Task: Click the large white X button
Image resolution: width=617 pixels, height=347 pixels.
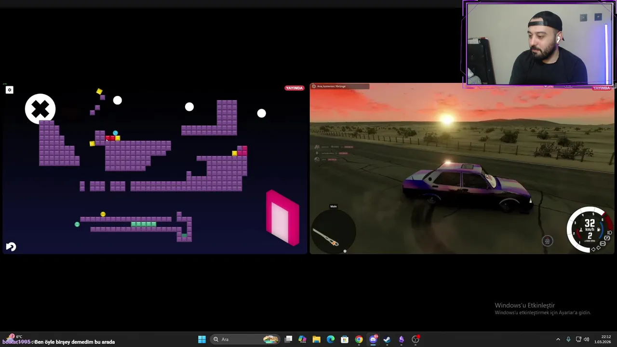Action: pos(40,109)
